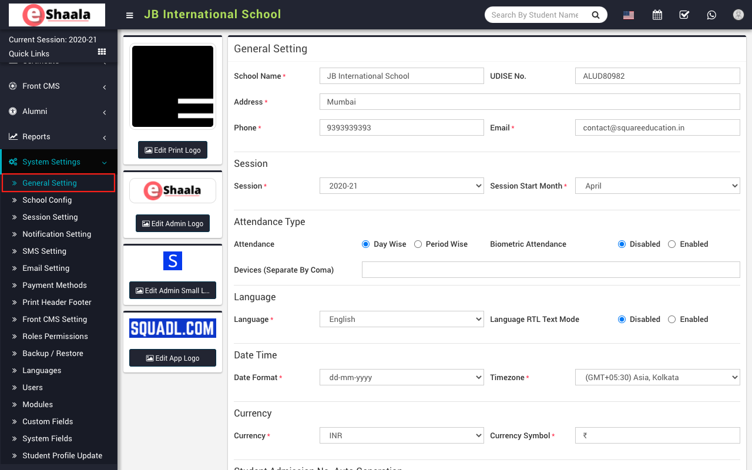Image resolution: width=752 pixels, height=470 pixels.
Task: Click the hamburger menu toggle icon
Action: pos(130,15)
